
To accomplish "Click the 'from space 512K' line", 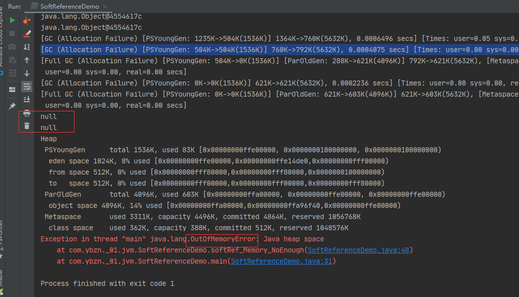I will coord(217,173).
